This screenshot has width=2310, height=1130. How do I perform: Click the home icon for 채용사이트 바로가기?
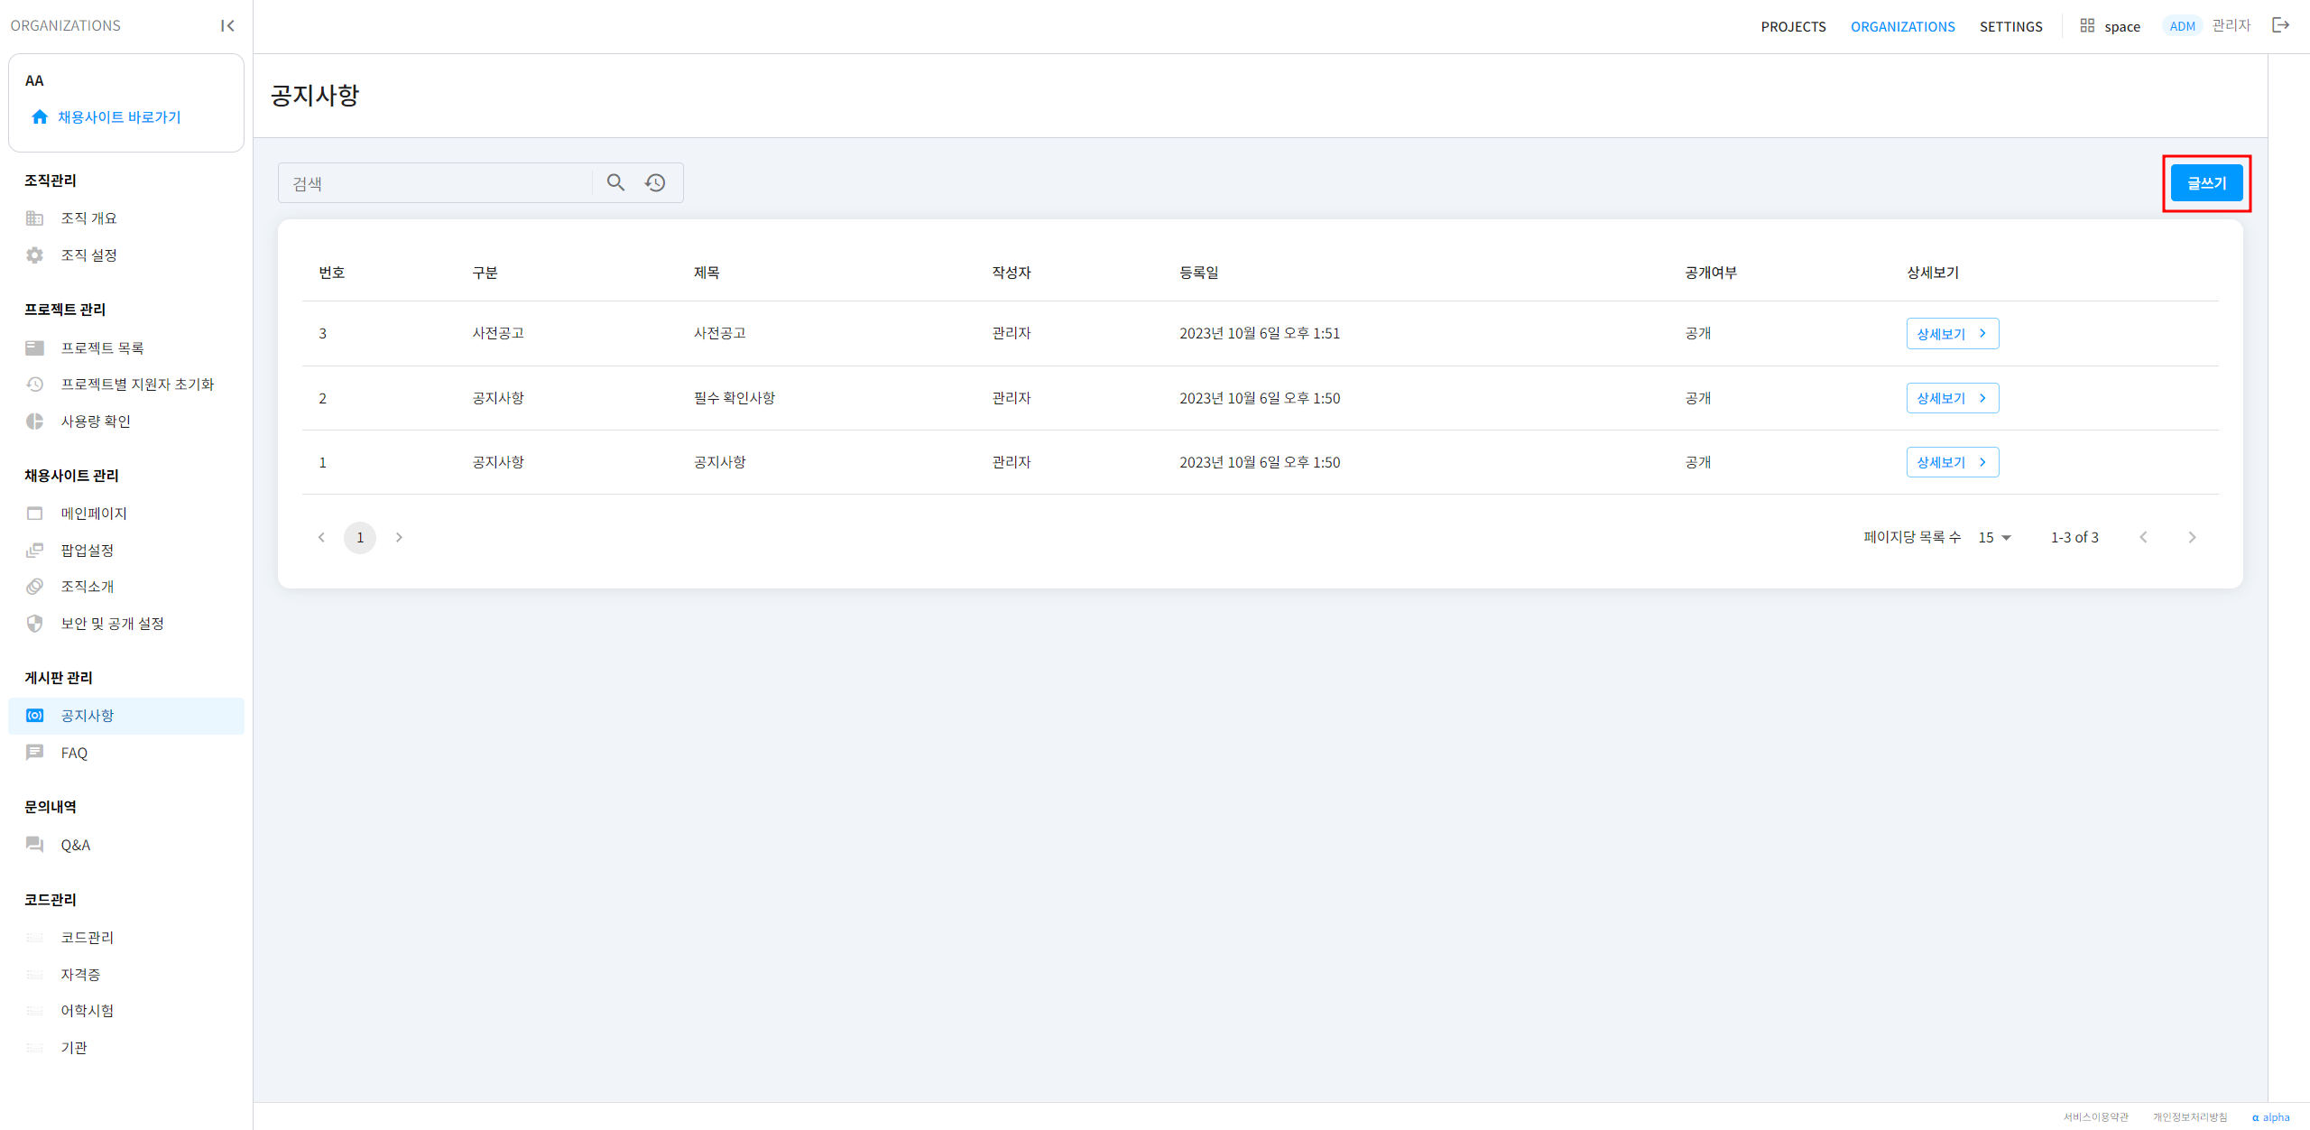[x=40, y=117]
